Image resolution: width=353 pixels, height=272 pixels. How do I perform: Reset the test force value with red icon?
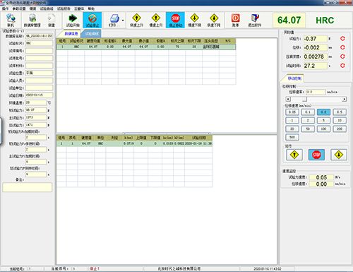342,38
